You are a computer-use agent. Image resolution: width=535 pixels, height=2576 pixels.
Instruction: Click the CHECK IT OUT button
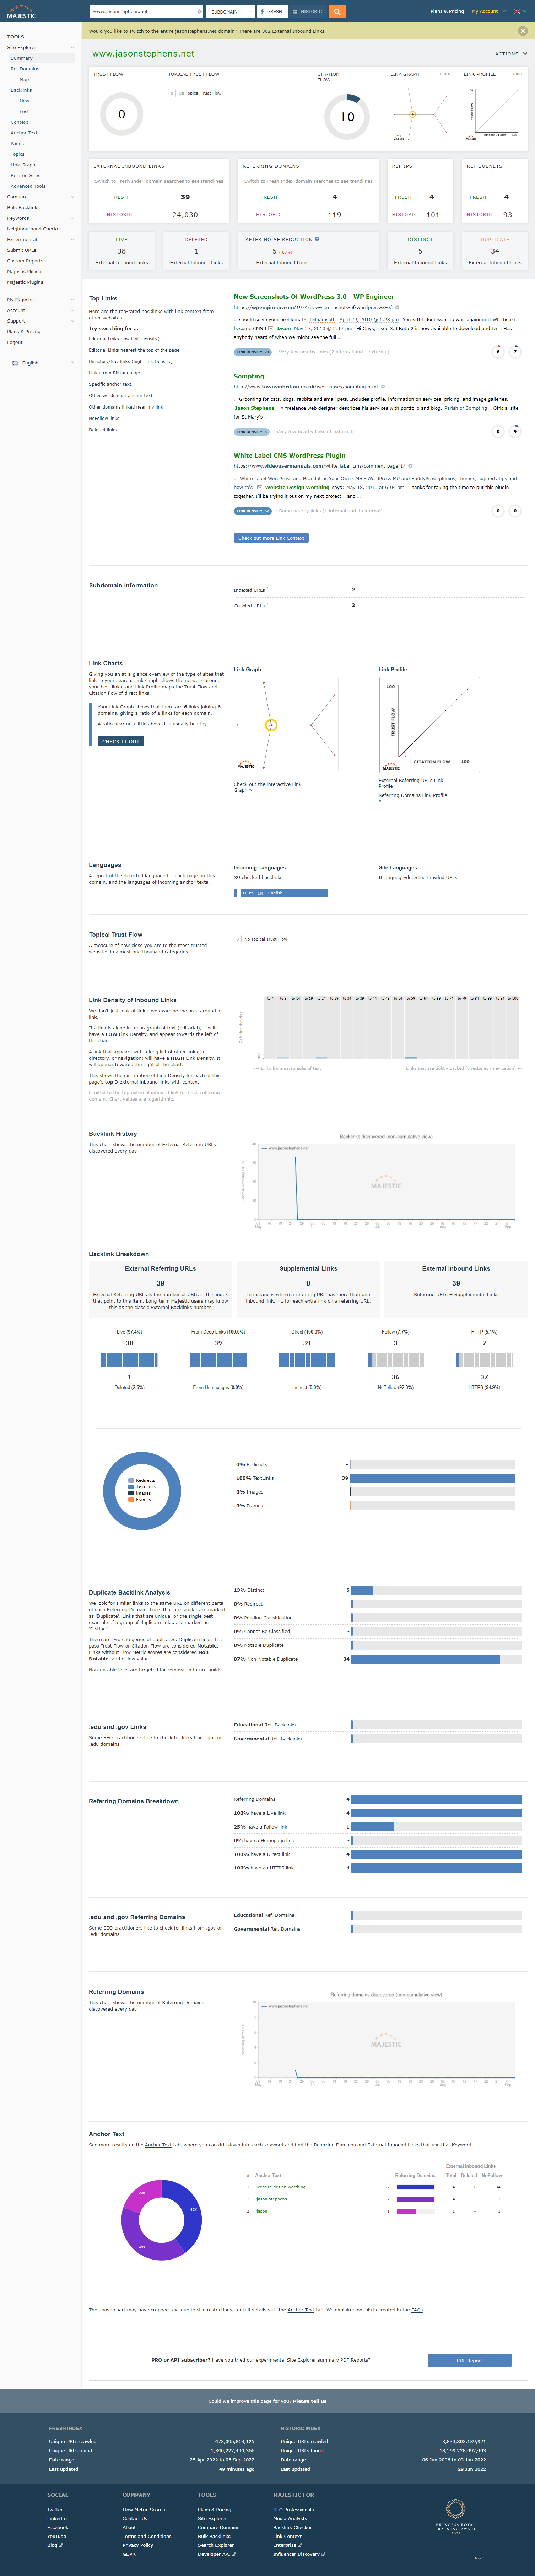tap(121, 741)
